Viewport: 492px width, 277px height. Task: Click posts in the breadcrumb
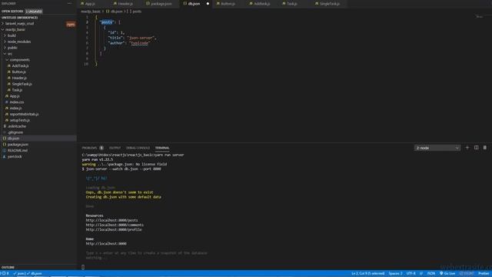coord(137,12)
